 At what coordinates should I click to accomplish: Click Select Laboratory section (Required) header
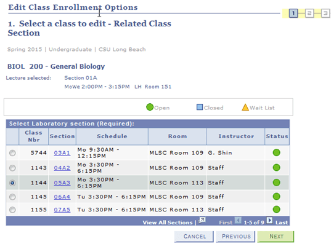pos(72,124)
